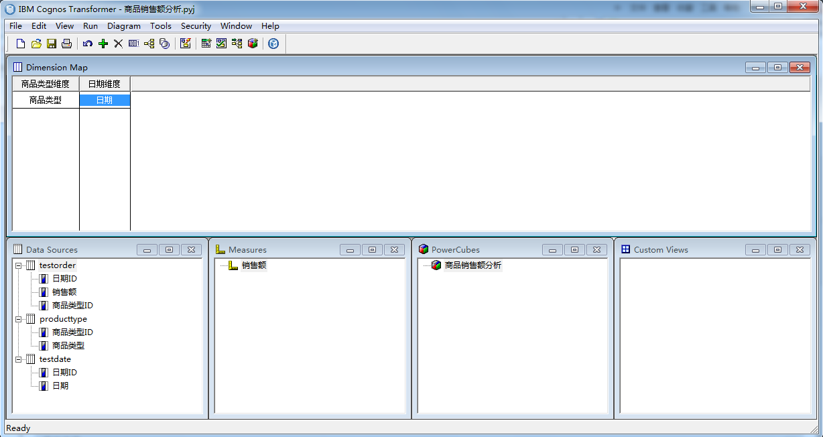This screenshot has height=437, width=823.
Task: Click the blue round cube toolbar icon
Action: 273,44
